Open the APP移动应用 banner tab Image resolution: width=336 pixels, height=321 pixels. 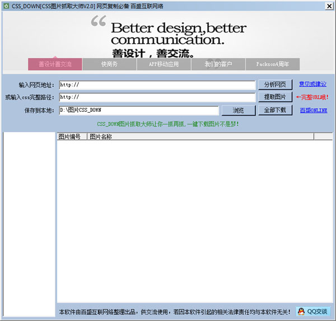[164, 64]
